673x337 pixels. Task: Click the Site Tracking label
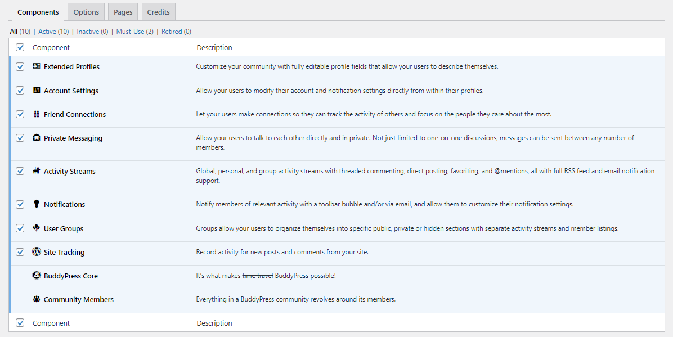pyautogui.click(x=64, y=252)
